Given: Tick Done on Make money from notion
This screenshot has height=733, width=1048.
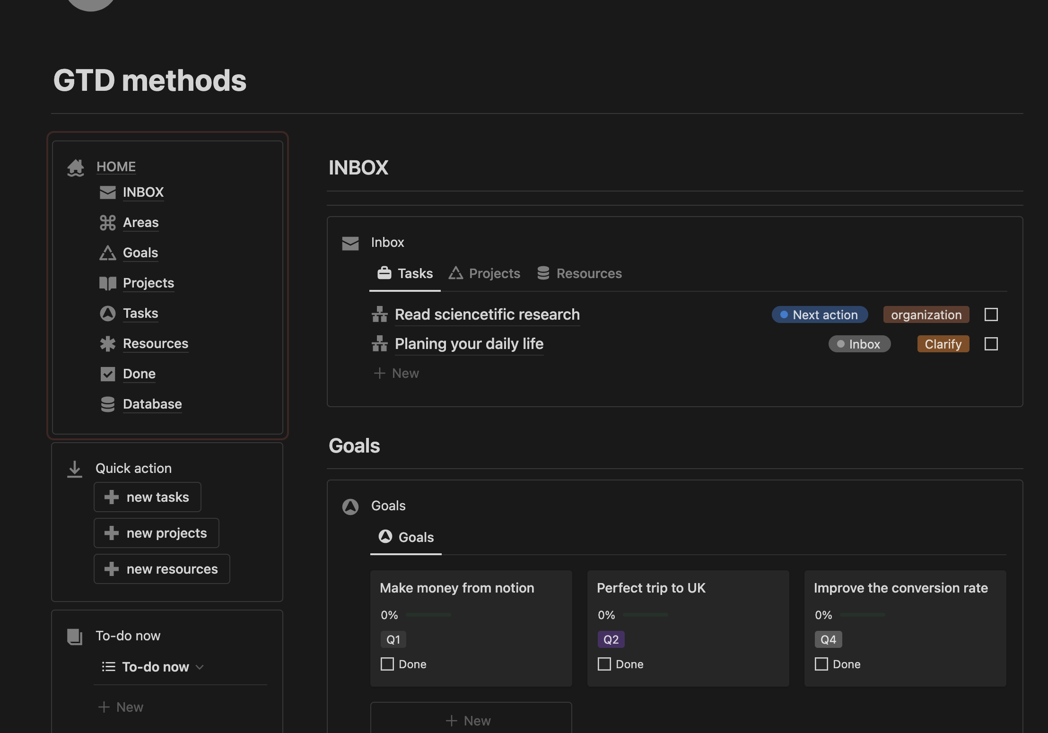Looking at the screenshot, I should tap(387, 664).
